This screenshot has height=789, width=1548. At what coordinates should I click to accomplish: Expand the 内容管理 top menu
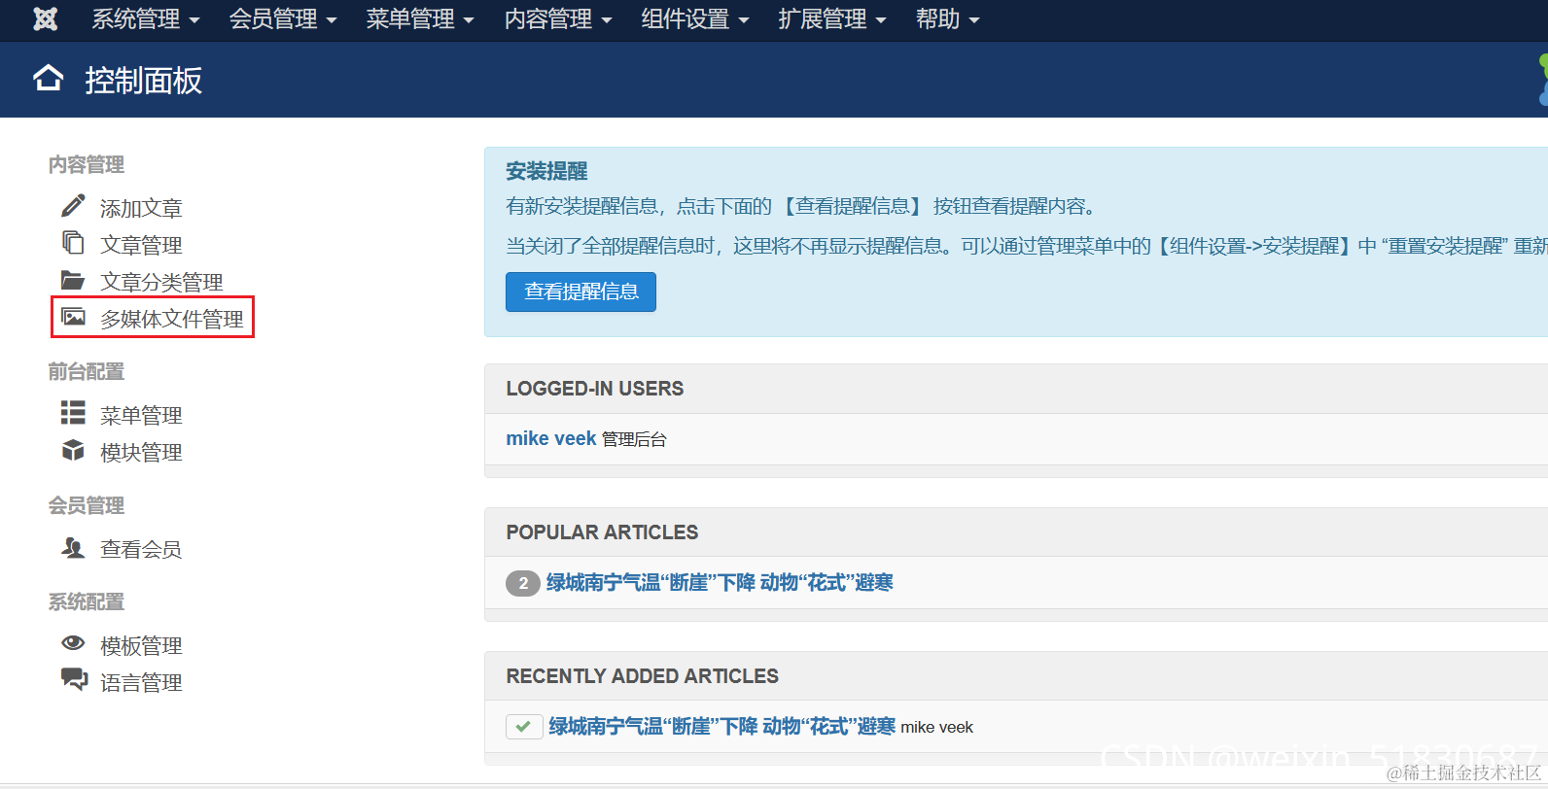(x=558, y=19)
